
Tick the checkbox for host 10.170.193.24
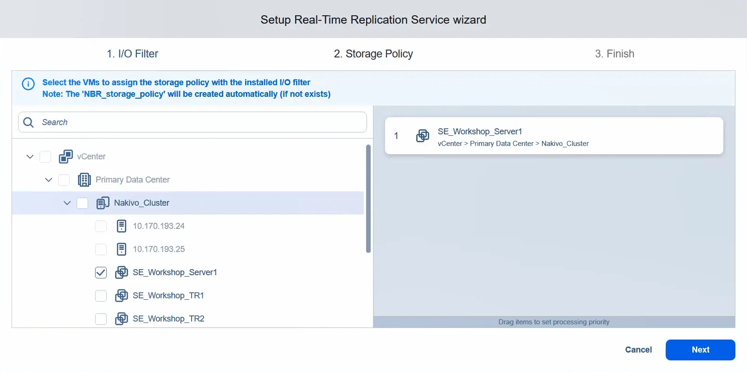point(101,226)
